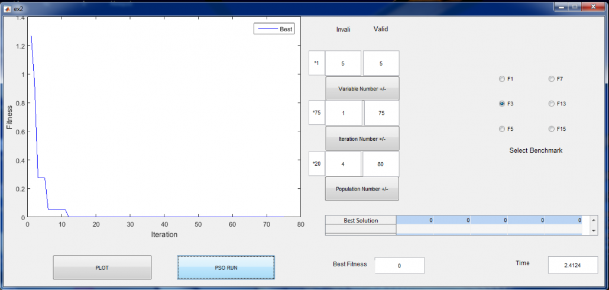Click the Time value field
The width and height of the screenshot is (609, 290).
point(573,266)
